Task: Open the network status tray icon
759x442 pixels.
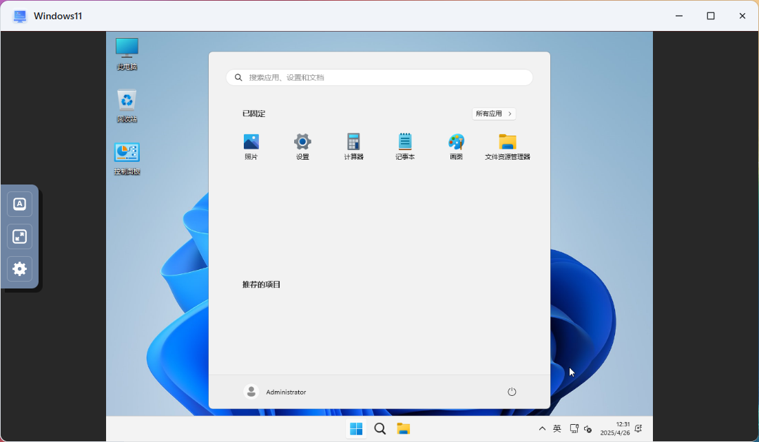Action: tap(574, 428)
